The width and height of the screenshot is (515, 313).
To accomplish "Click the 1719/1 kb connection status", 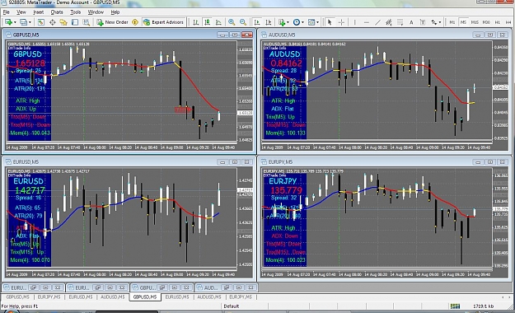I will click(483, 306).
